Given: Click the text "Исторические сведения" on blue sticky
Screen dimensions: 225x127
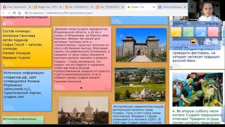Looking at the screenshot, I should point(130,107).
